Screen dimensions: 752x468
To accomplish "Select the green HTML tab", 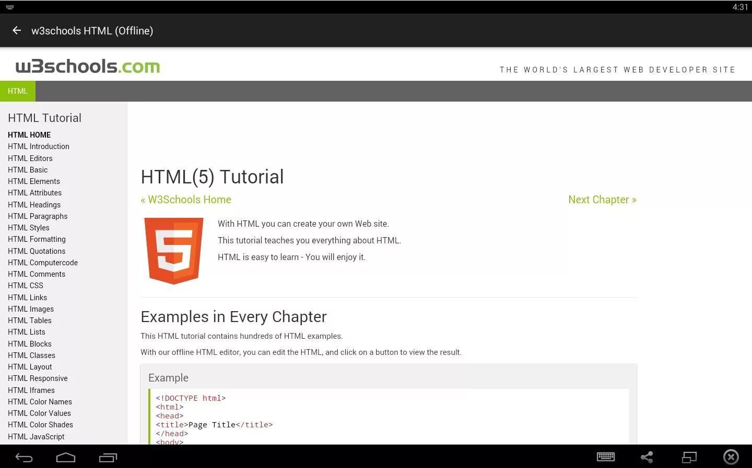I will click(18, 91).
